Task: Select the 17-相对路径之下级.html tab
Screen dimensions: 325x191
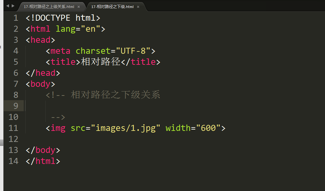Action: 112,7
